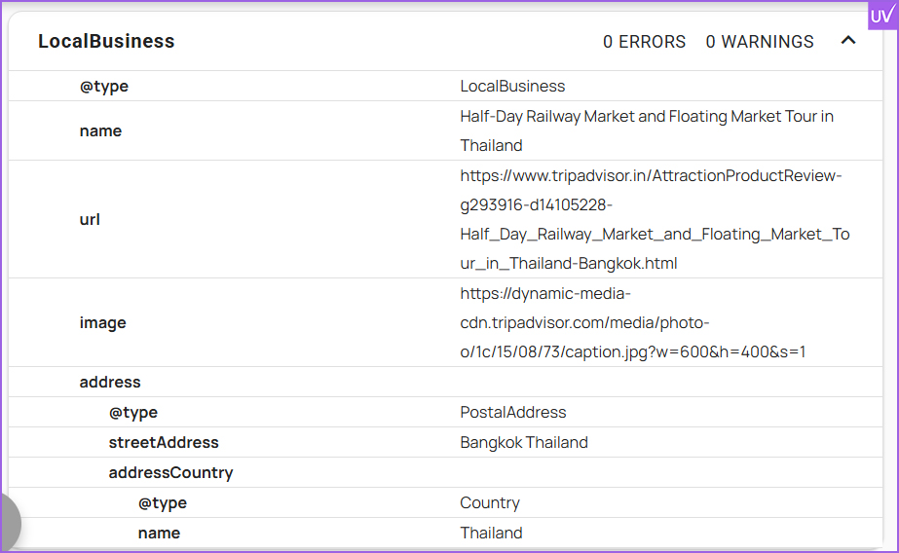This screenshot has height=553, width=899.
Task: Select the Half-Day Railway Market tour name value
Action: [647, 130]
